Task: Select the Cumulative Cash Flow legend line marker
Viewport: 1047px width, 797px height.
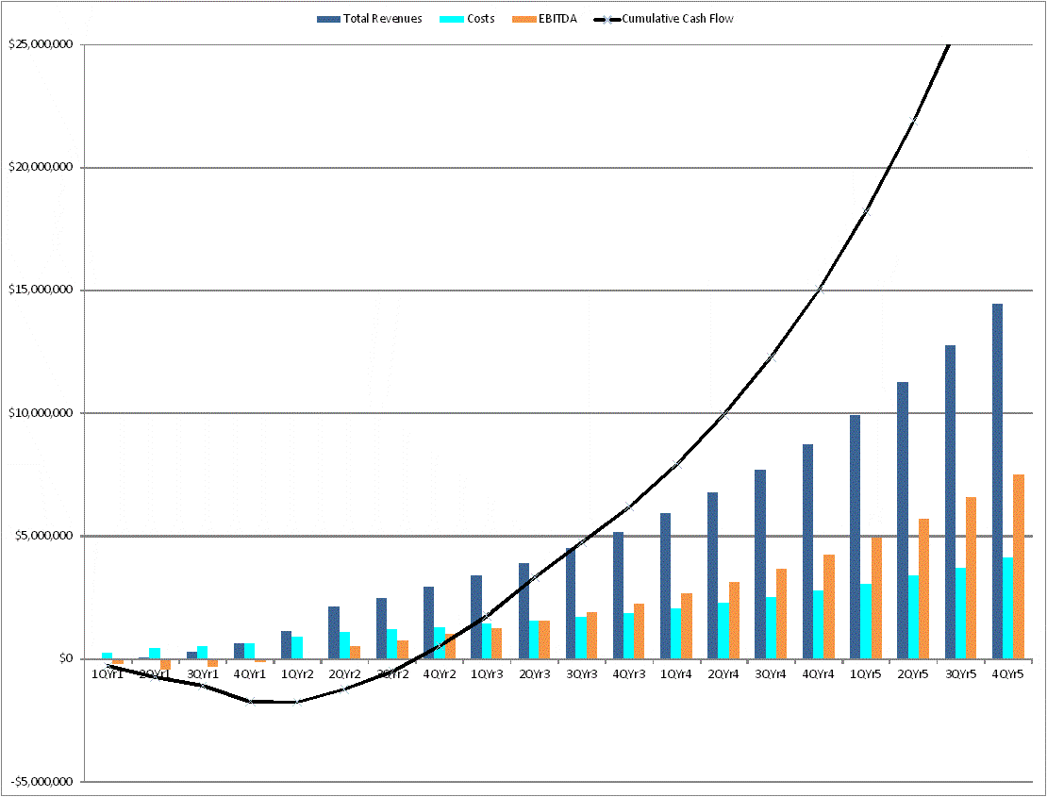Action: [x=607, y=19]
